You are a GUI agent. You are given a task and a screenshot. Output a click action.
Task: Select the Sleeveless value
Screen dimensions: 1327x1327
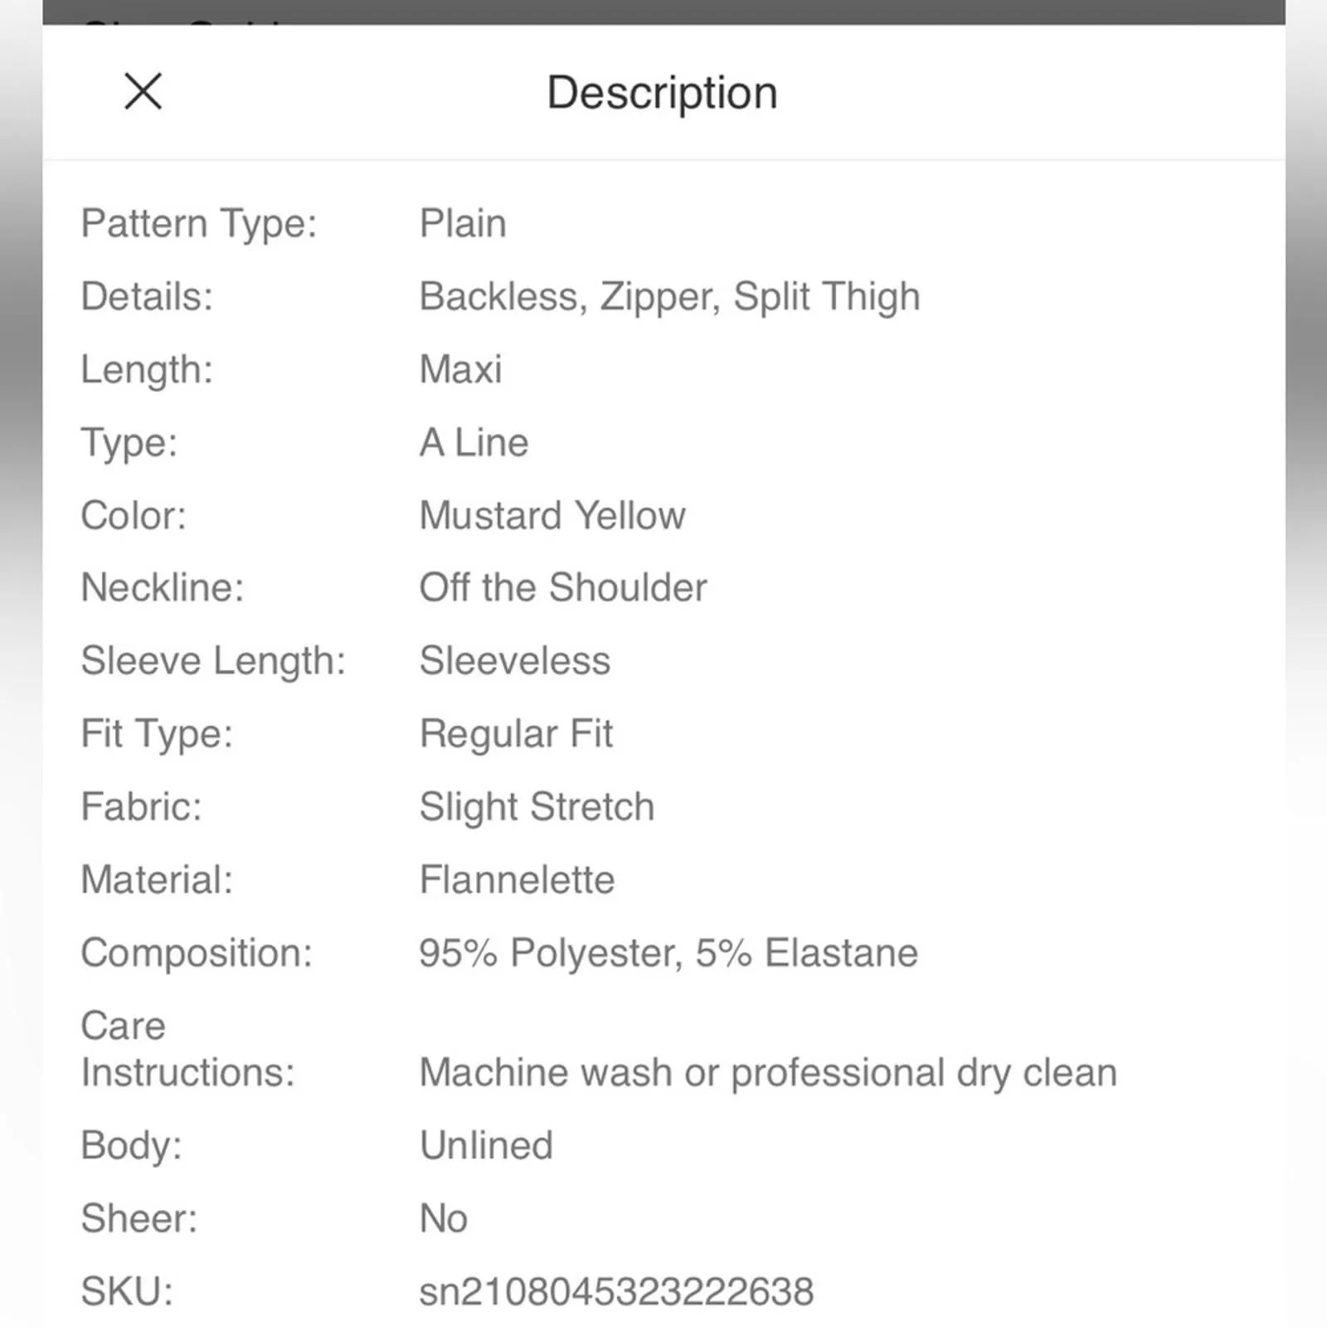515,660
